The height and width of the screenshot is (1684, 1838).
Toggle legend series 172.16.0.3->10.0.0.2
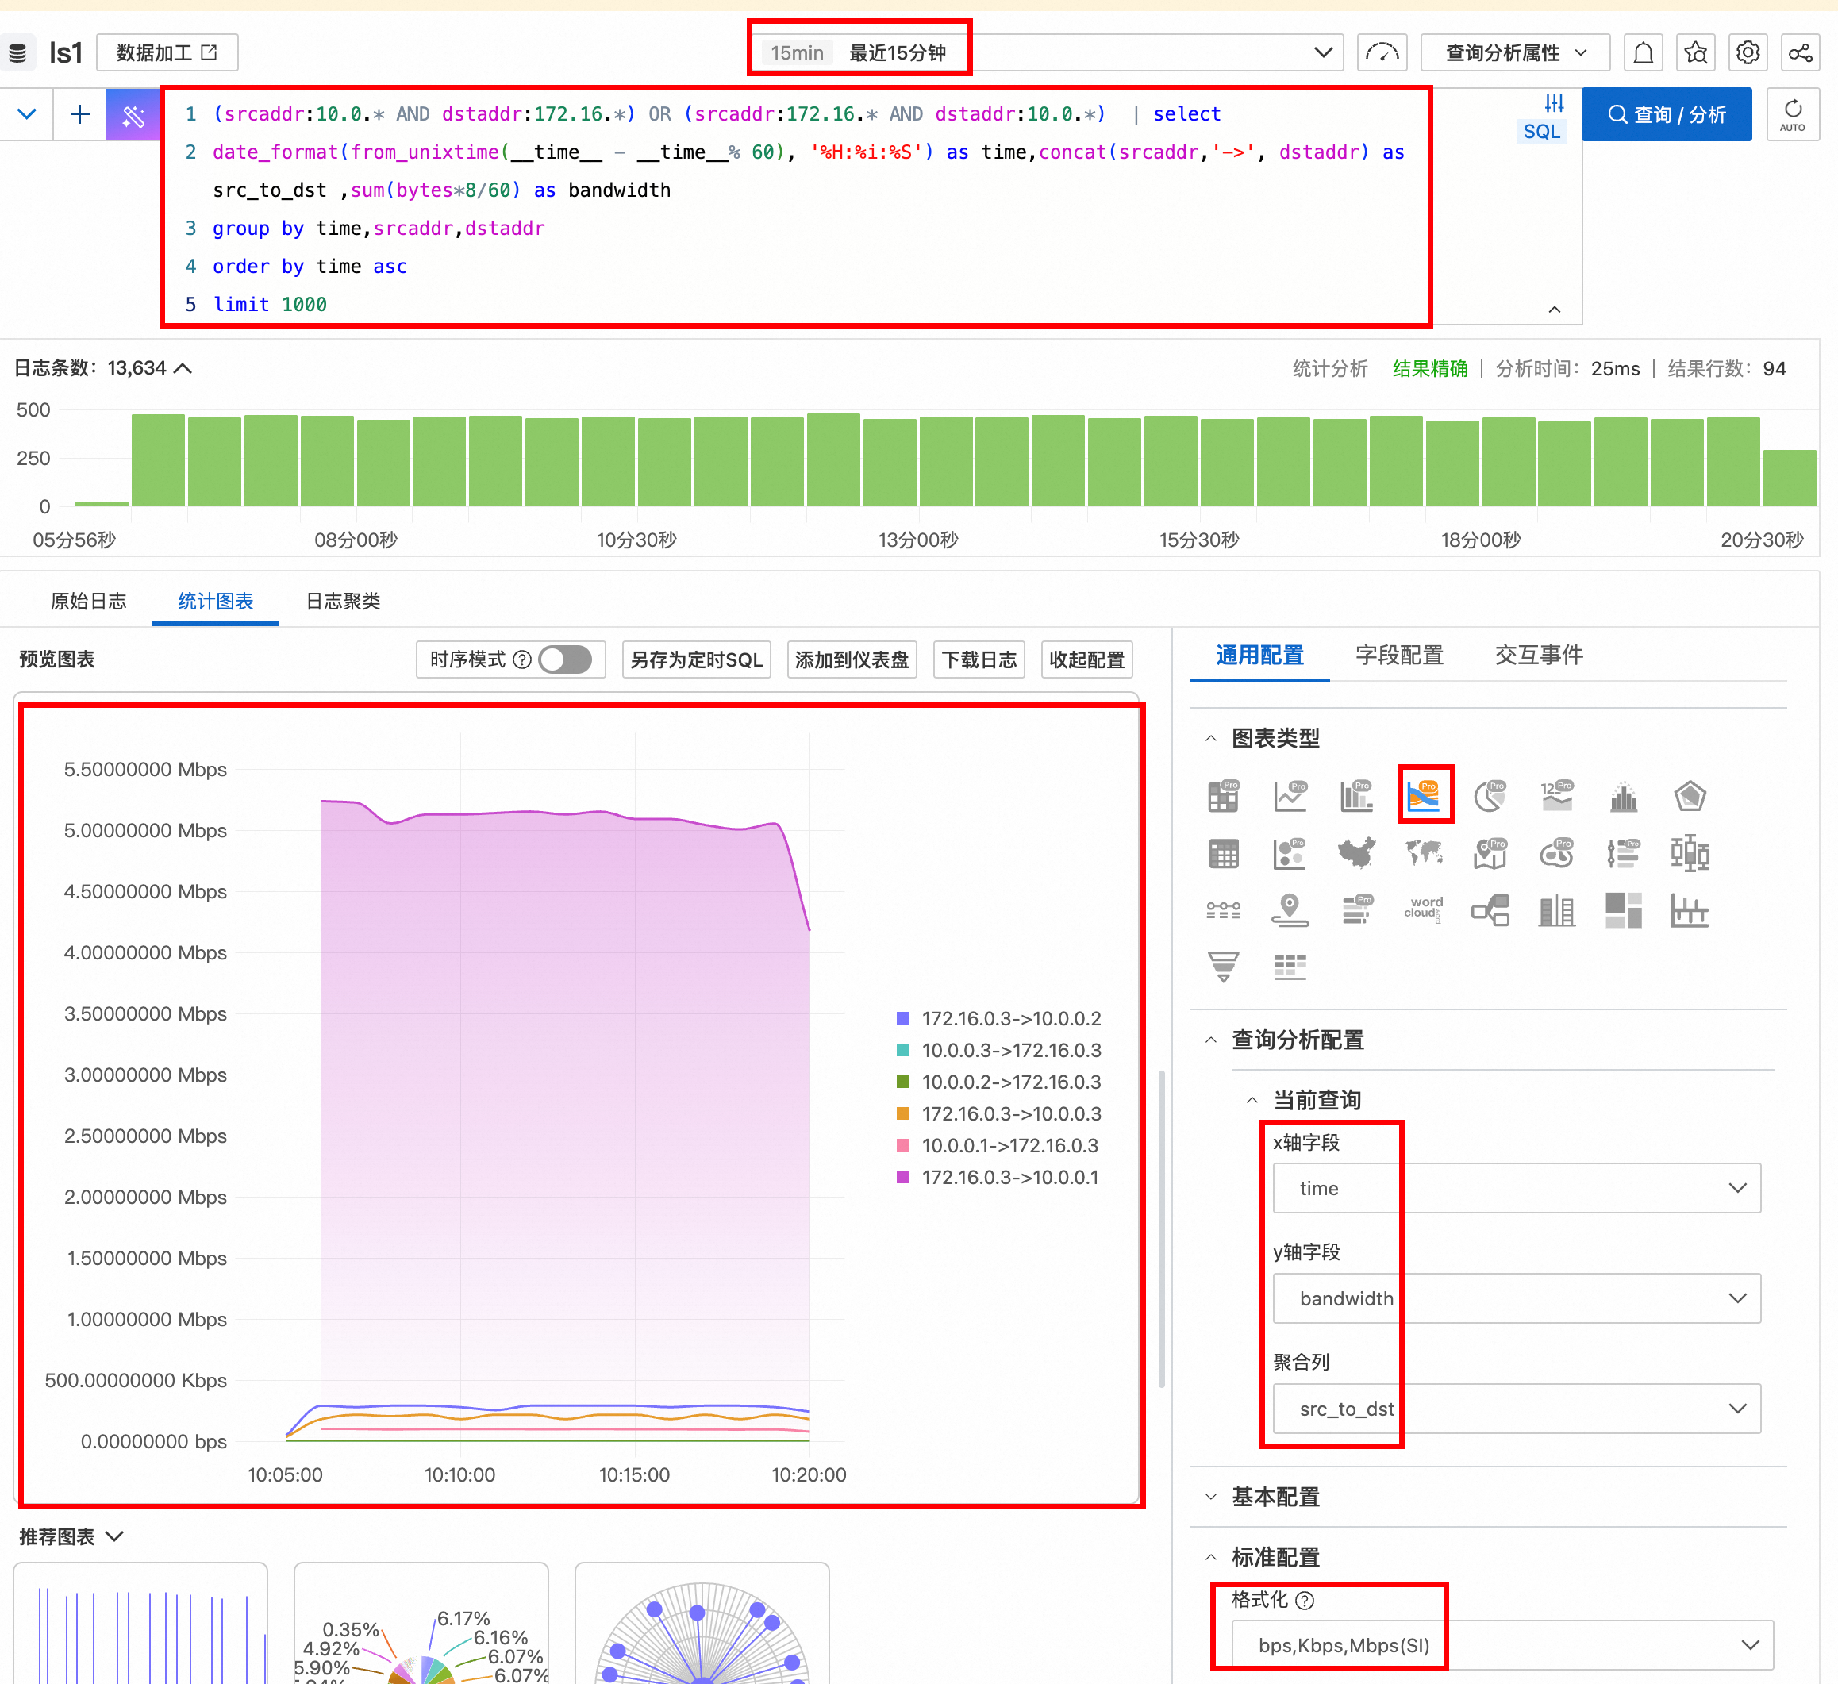(x=999, y=1018)
